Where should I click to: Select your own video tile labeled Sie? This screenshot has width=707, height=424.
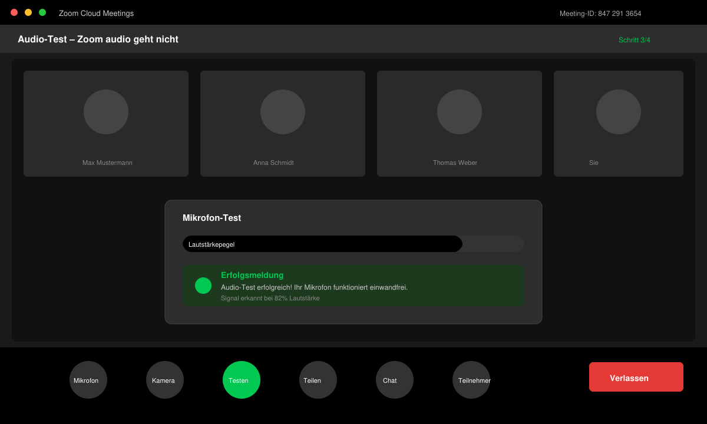619,124
